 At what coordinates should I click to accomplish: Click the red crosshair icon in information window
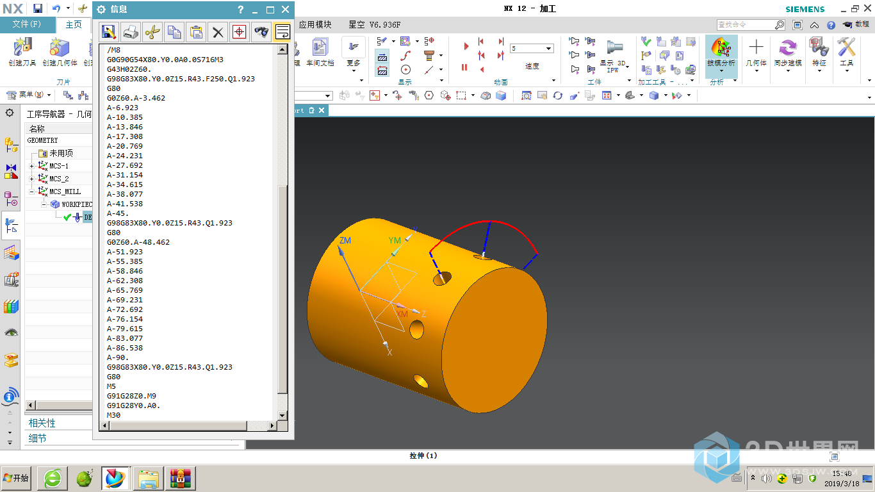coord(240,31)
